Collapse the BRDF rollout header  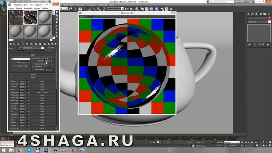pos(33,55)
